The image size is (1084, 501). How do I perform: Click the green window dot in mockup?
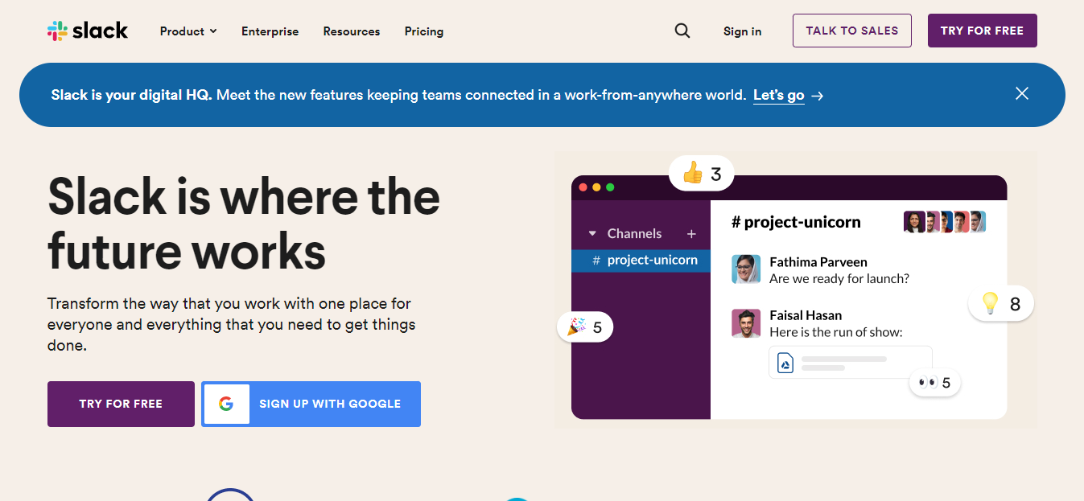[x=610, y=187]
